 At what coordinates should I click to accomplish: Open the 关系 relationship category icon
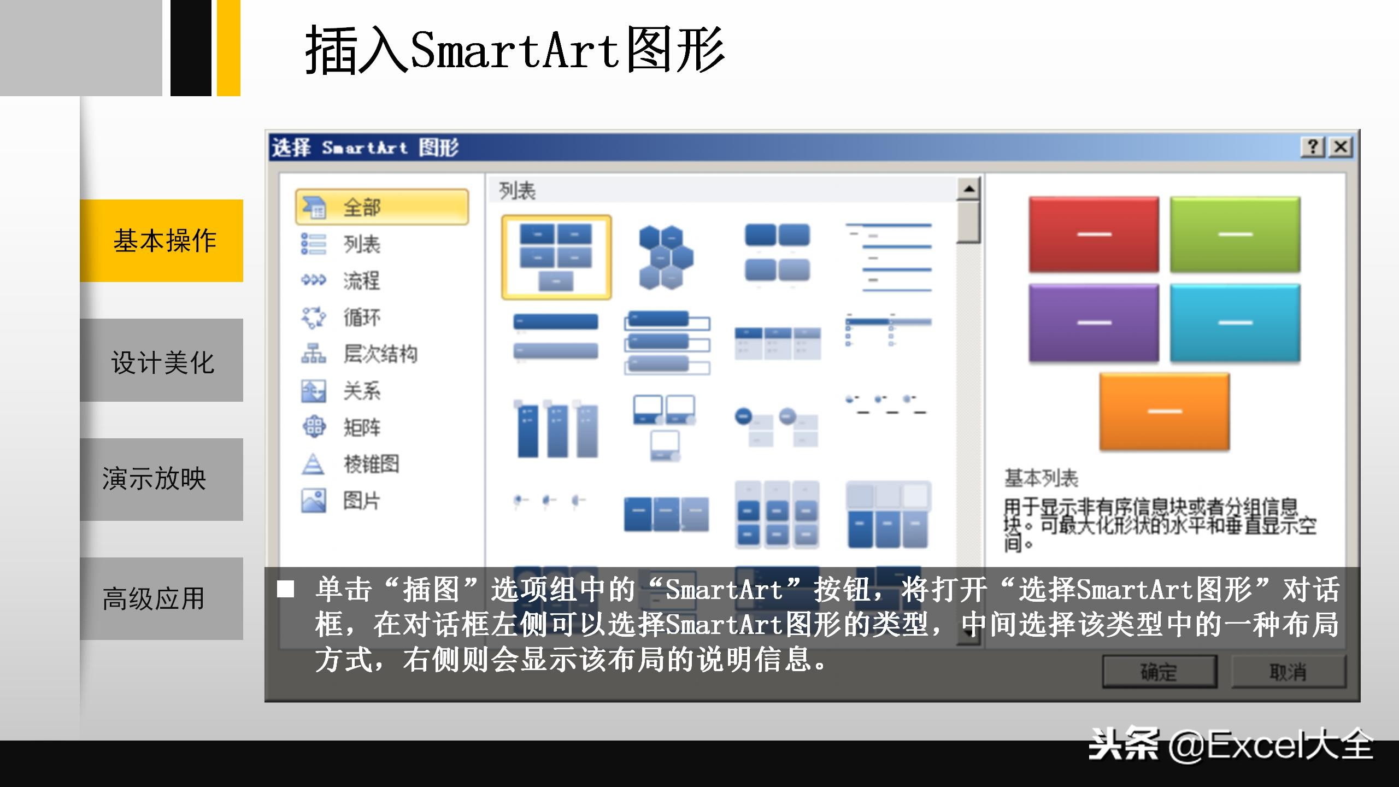point(313,391)
